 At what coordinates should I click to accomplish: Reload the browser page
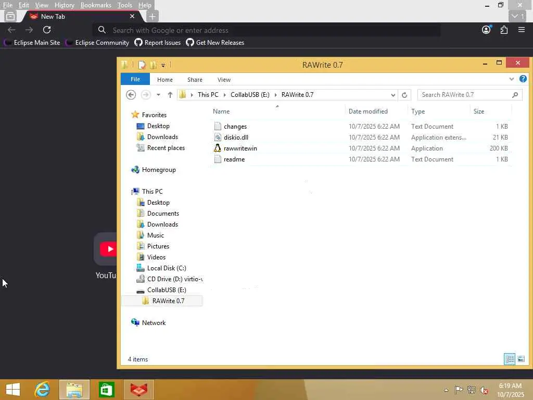coord(47,30)
